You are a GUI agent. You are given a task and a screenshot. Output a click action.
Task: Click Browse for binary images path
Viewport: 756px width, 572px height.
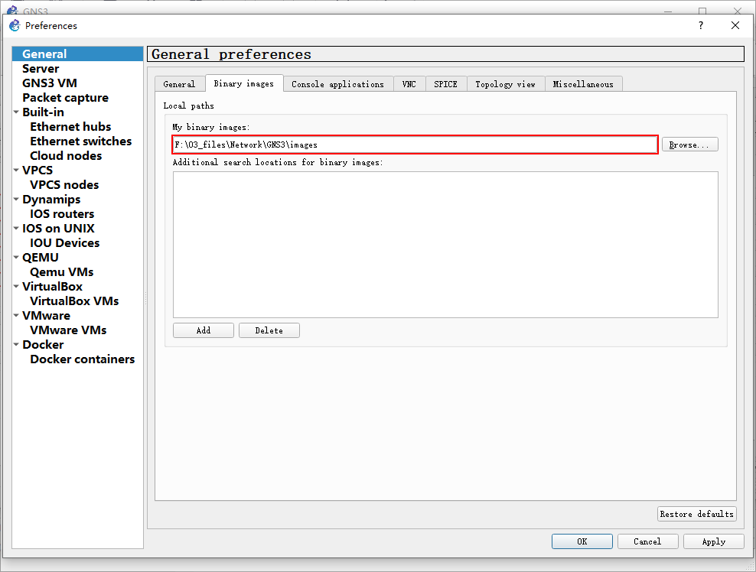coord(689,145)
